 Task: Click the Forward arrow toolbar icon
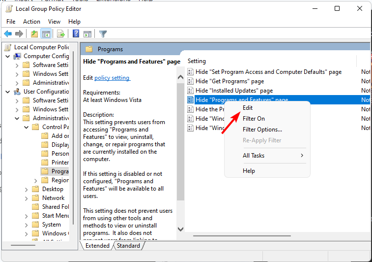point(19,34)
